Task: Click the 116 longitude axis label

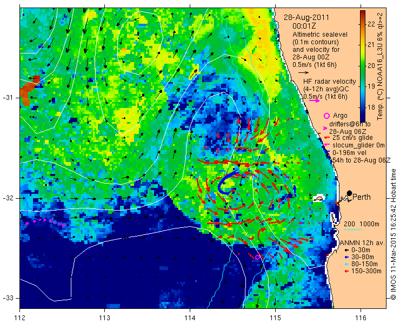Action: [361, 318]
